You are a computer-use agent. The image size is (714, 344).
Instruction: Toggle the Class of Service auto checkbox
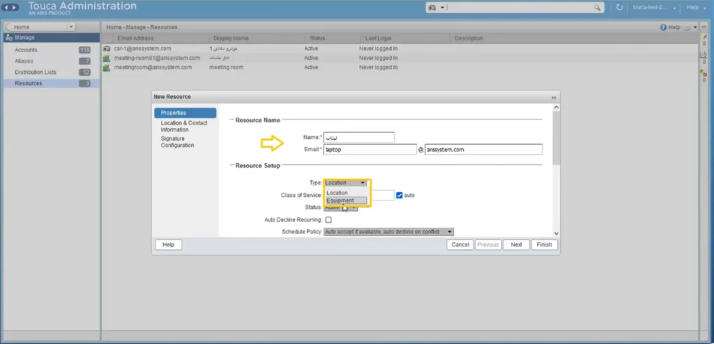[400, 195]
